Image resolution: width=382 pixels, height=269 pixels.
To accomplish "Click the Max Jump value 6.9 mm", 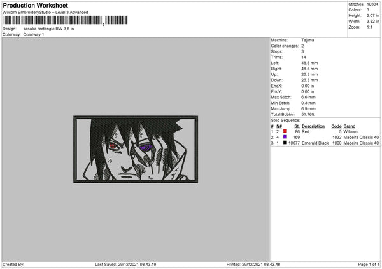I will (308, 108).
